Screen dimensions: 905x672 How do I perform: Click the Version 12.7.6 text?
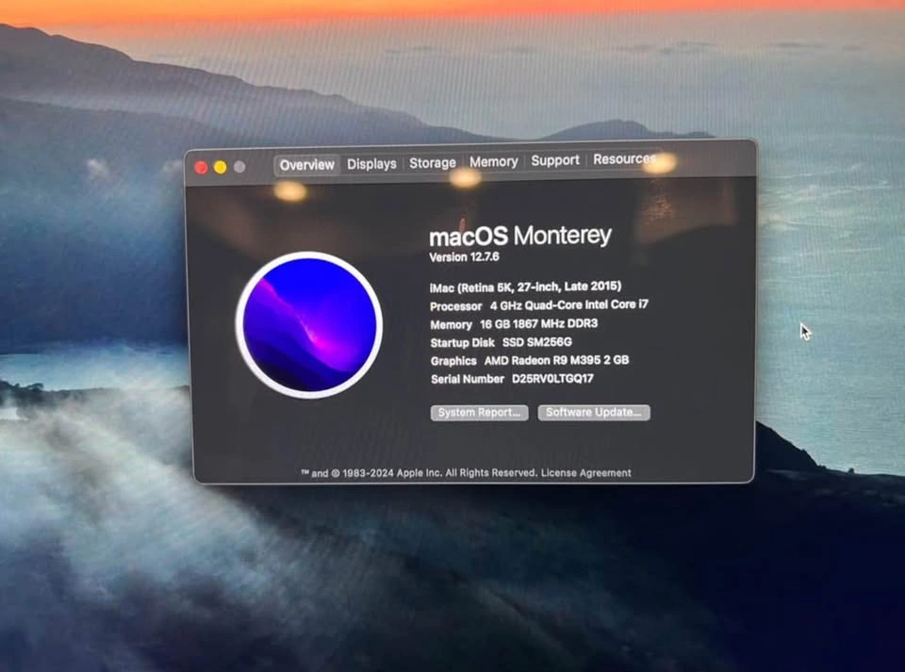[464, 257]
